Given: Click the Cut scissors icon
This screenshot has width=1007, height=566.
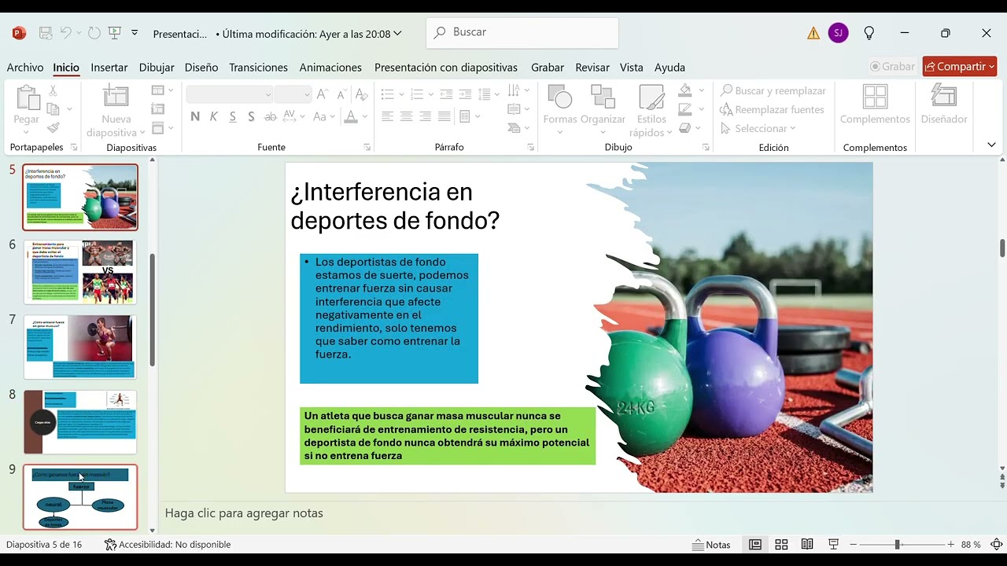Looking at the screenshot, I should (x=53, y=91).
